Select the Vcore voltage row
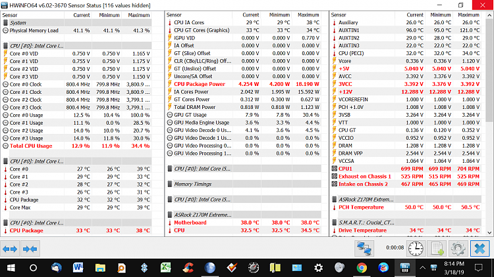The width and height of the screenshot is (494, 277). point(406,61)
